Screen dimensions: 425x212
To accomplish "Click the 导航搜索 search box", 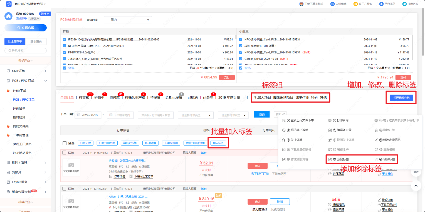I will click(x=26, y=51).
